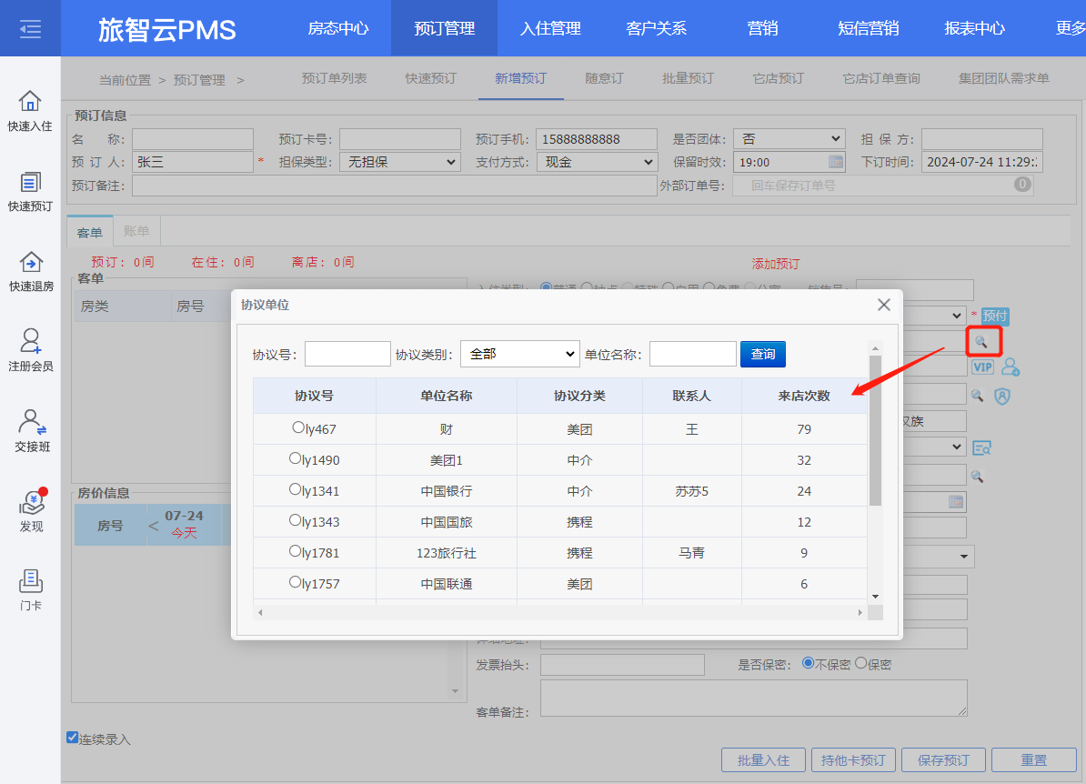
Task: Click the red-boxed agreement unit search magnifier
Action: coord(980,341)
